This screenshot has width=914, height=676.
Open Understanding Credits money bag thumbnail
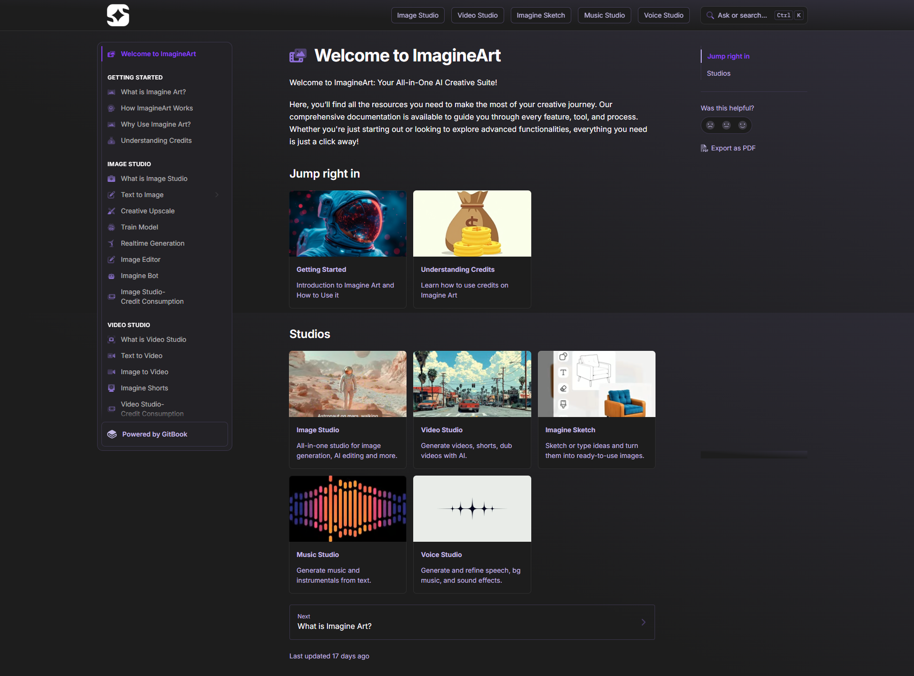point(472,224)
